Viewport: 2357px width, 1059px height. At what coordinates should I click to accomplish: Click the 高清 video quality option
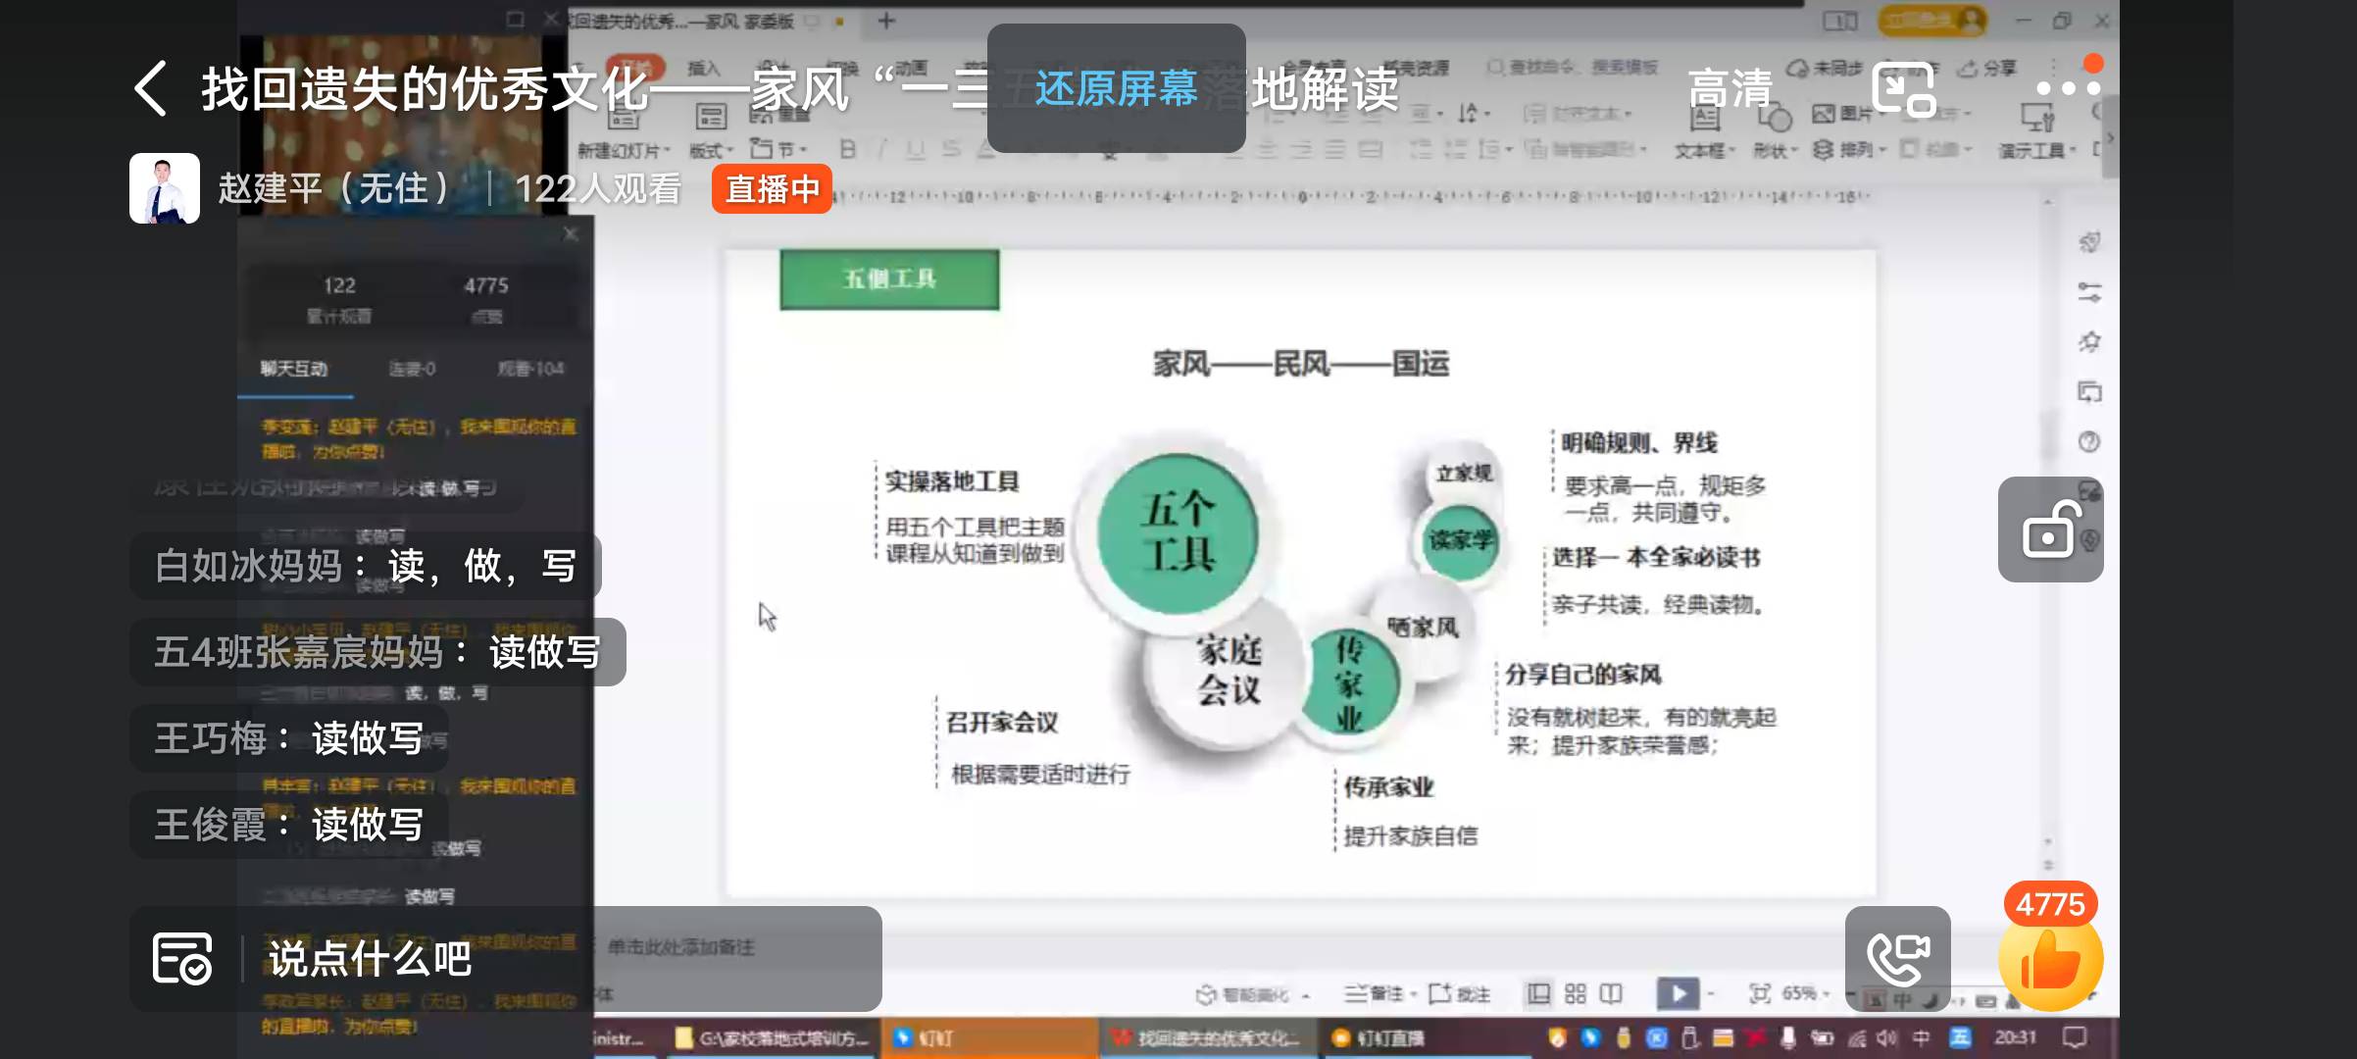(x=1729, y=87)
